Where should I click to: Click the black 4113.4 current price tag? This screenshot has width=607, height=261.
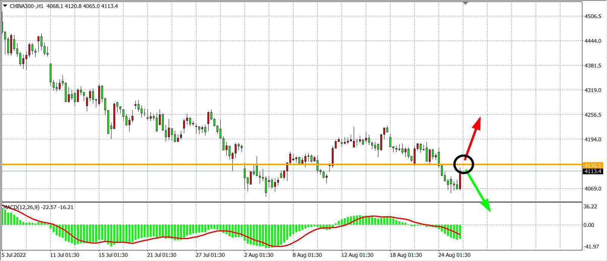(593, 171)
